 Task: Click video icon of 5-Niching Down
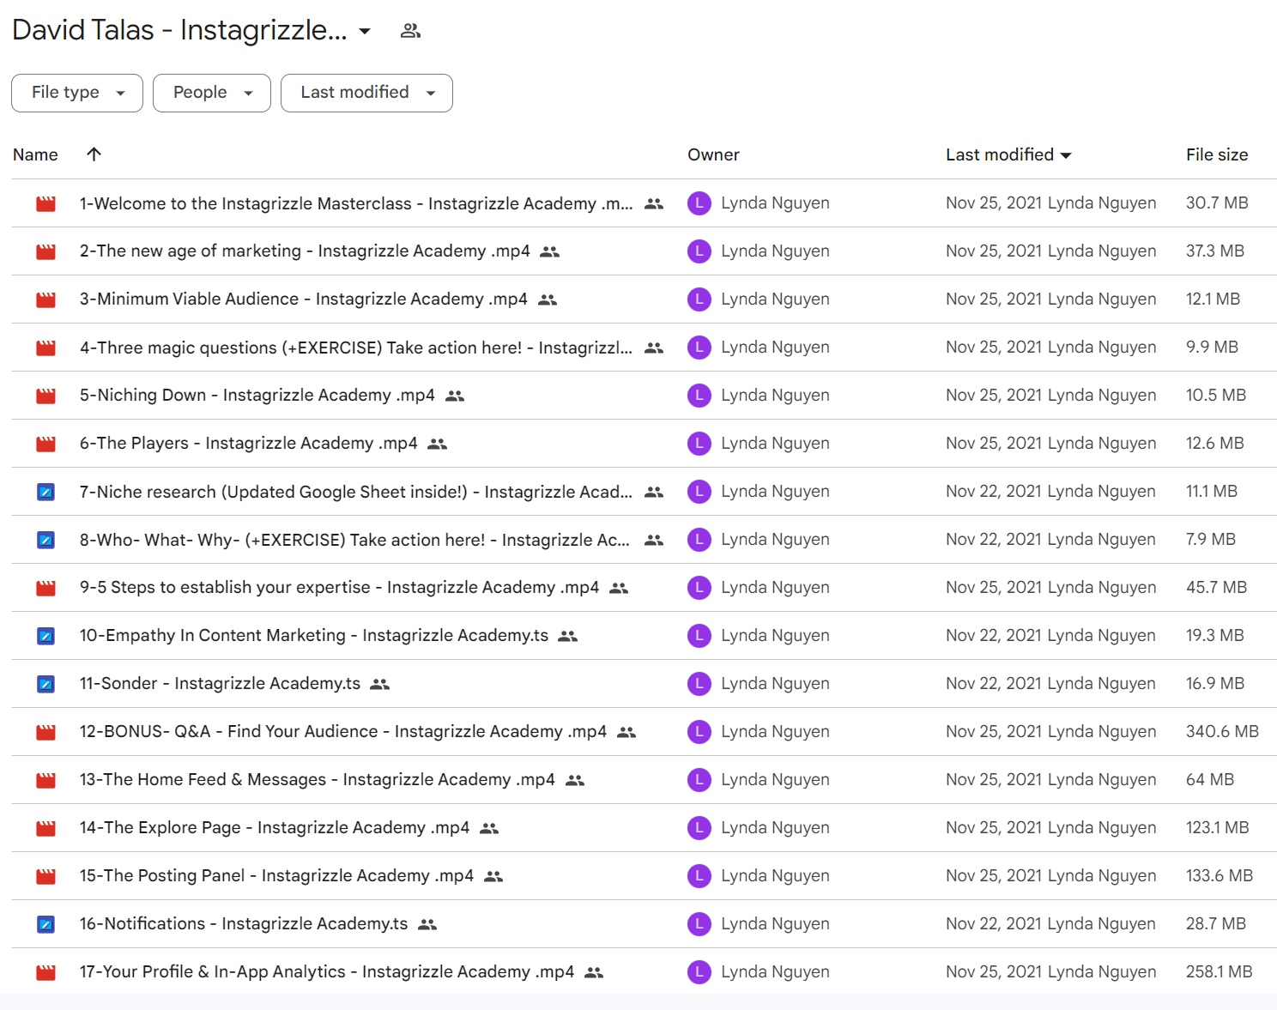(46, 396)
